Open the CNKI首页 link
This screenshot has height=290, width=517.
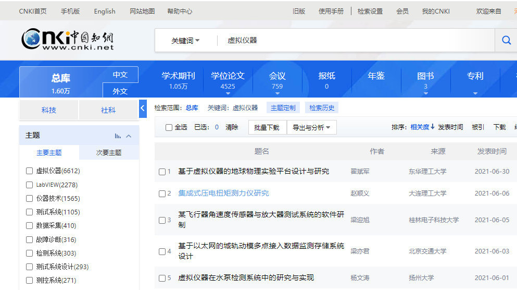pyautogui.click(x=33, y=11)
